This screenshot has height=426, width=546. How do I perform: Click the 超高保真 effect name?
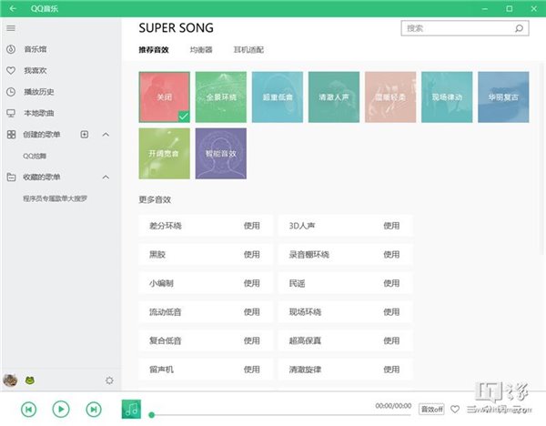[305, 340]
